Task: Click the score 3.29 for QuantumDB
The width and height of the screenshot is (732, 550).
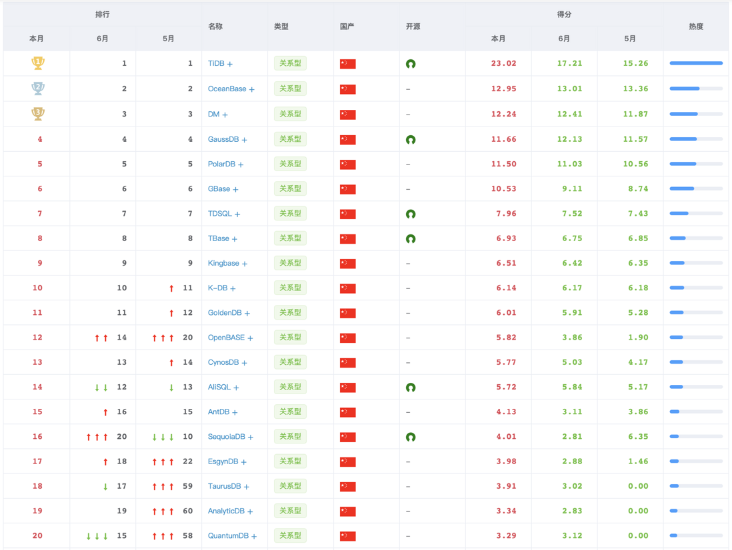Action: (x=506, y=535)
